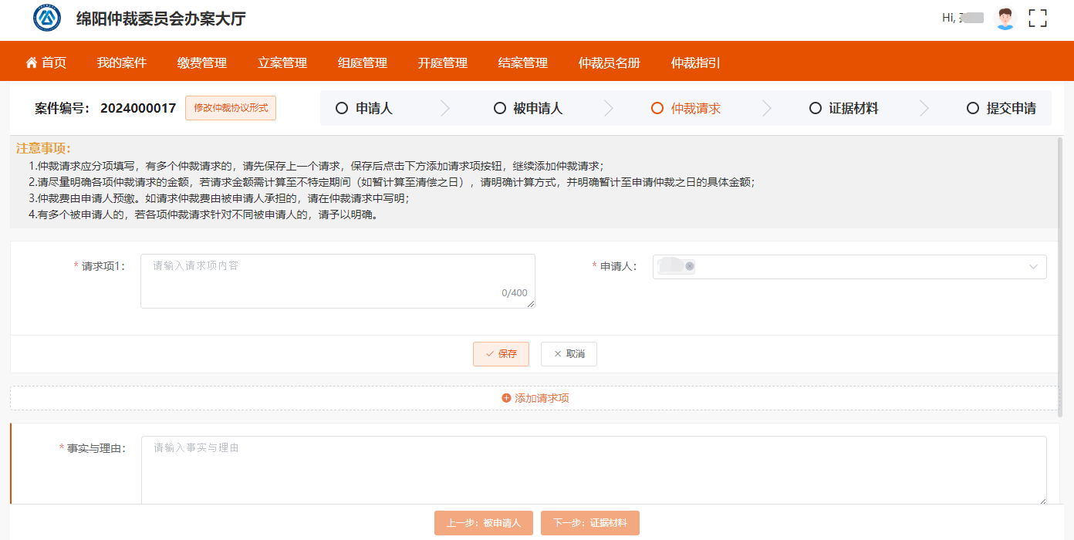Click the home icon beside 首页
Screen dimensions: 1074x540
(x=31, y=62)
